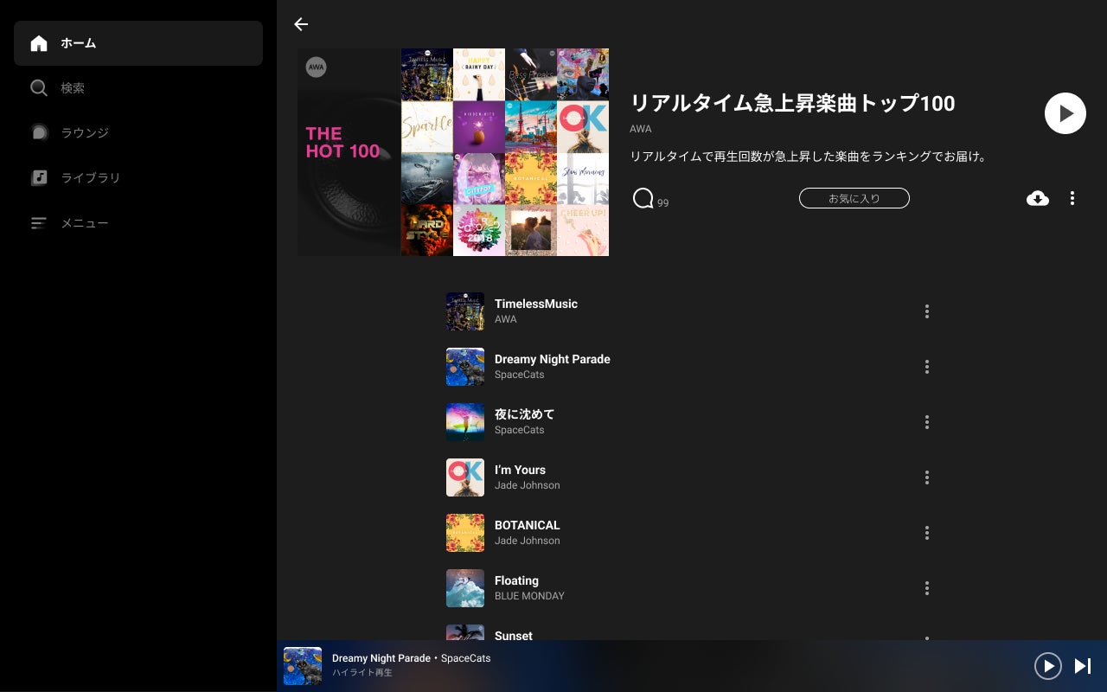Select the Home (ホーム) sidebar item
Viewport: 1107px width, 692px height.
click(x=138, y=43)
